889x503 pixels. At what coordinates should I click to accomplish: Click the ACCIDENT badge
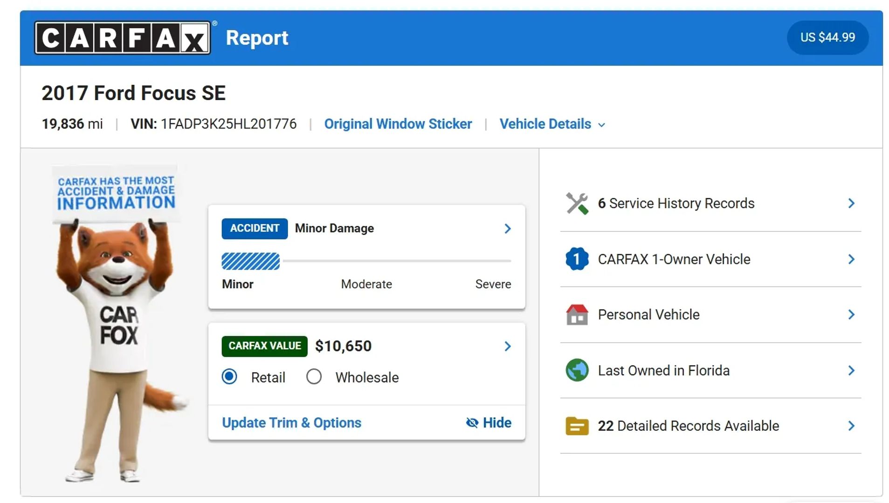(255, 228)
